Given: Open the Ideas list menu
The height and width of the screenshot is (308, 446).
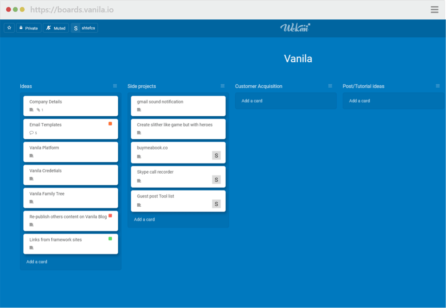Looking at the screenshot, I should coord(115,86).
